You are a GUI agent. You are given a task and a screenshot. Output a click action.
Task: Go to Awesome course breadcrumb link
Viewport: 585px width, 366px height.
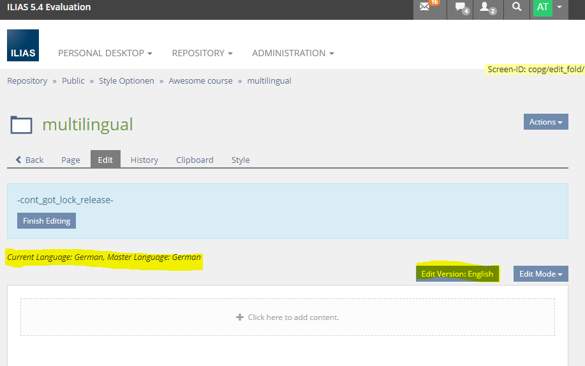200,81
